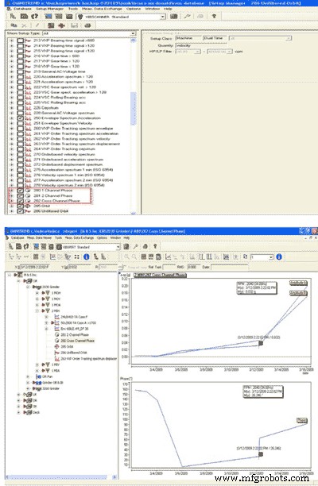Click the upper Amplitude A legend label
Image resolution: width=318 pixels, height=486 pixels.
[298, 283]
